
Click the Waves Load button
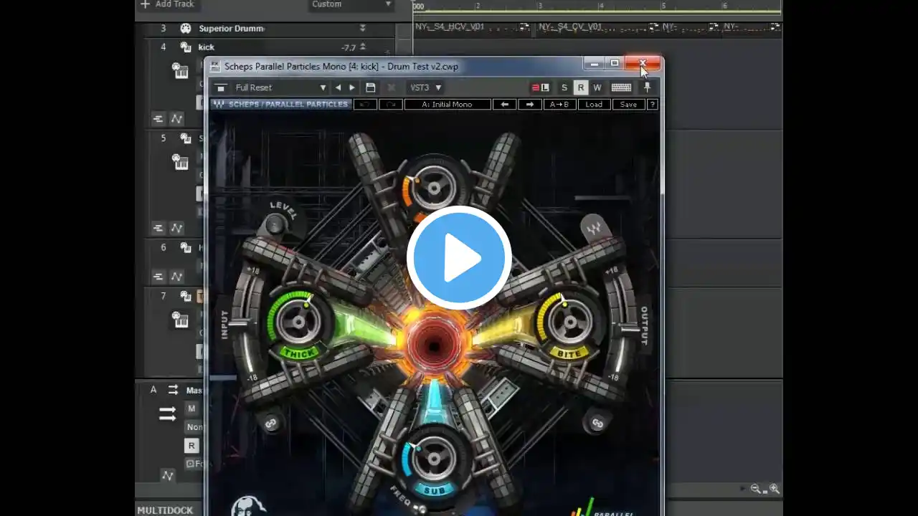point(594,105)
